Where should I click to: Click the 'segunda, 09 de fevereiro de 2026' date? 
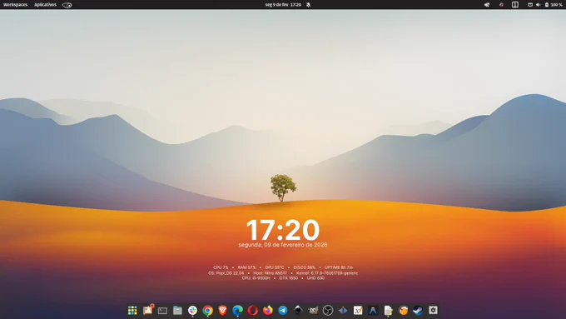tap(283, 245)
